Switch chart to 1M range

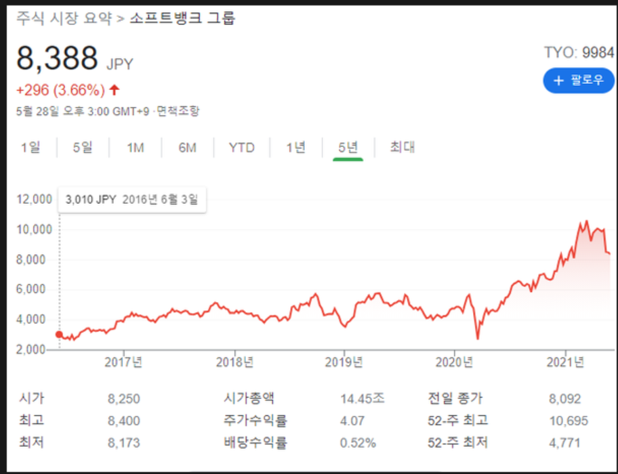click(x=136, y=148)
